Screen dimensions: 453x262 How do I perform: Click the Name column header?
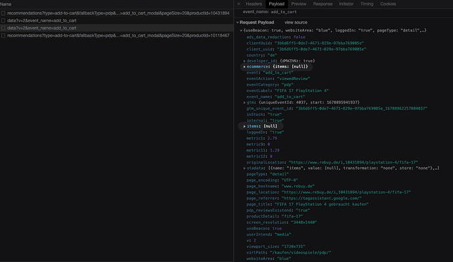(6, 5)
